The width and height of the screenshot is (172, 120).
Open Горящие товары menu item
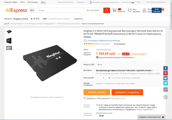11,2
